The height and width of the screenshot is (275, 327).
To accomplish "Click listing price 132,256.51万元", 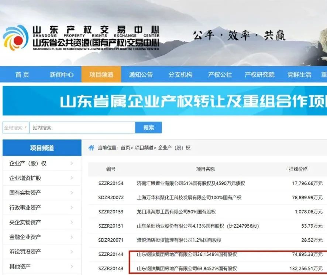I will 306,268.
